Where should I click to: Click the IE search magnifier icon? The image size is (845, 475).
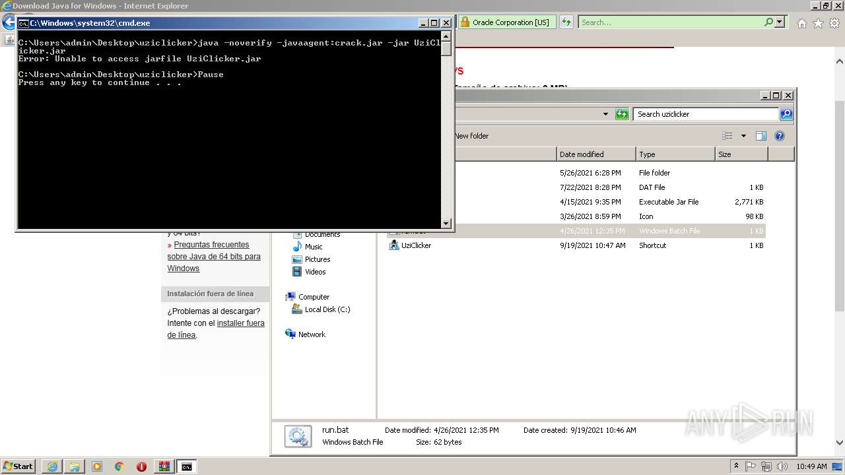click(768, 22)
